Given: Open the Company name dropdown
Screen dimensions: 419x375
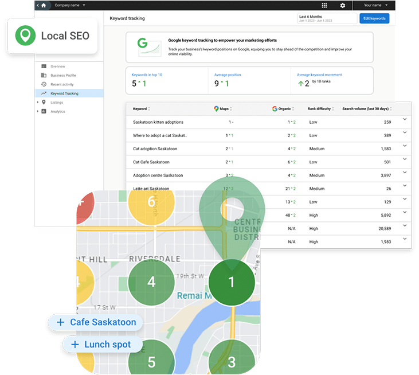Looking at the screenshot, I should (70, 5).
